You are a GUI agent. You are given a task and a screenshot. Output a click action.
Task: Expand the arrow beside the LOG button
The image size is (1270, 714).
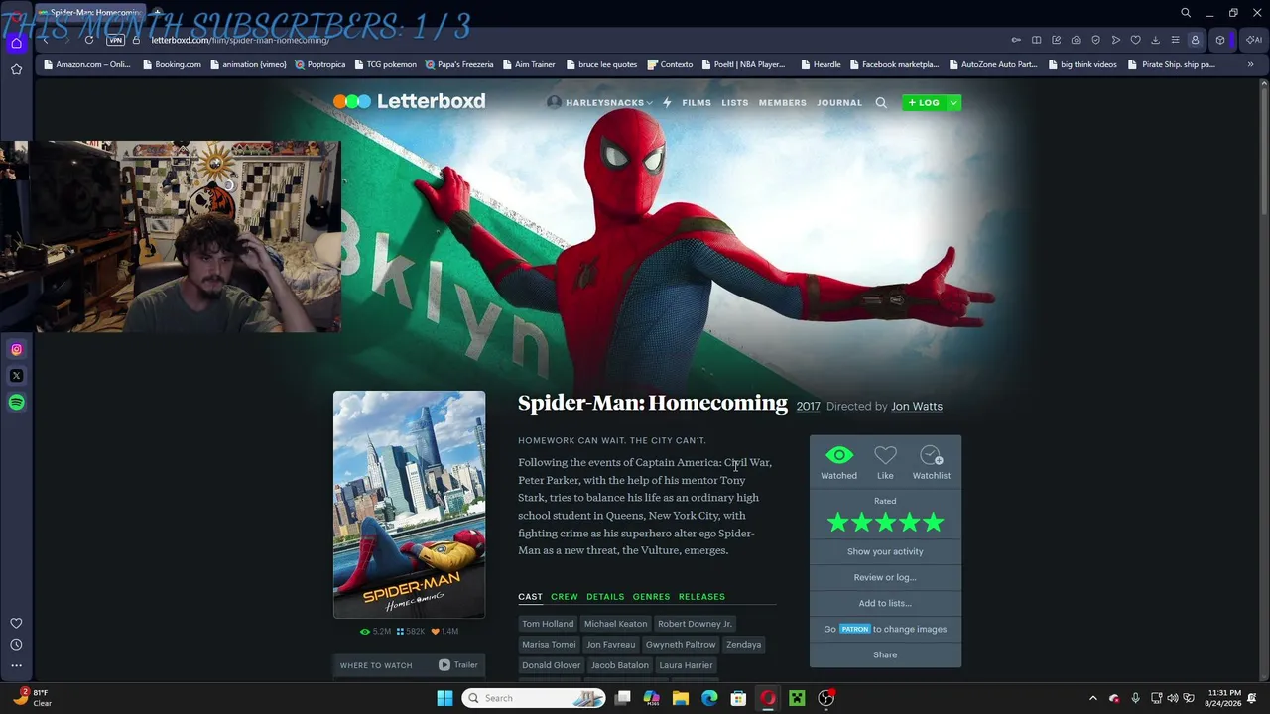[x=953, y=102]
